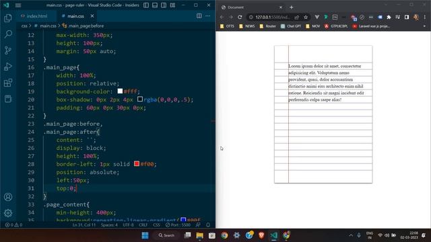Viewport: 431px width, 242px height.
Task: Close the Document tab in Chrome
Action: point(280,7)
